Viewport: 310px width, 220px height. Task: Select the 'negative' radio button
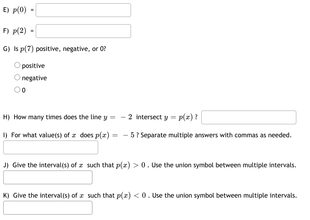click(18, 78)
